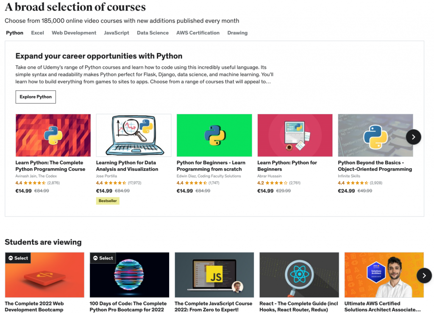Click the green Python logo thumbnail
The image size is (434, 313).
[x=214, y=135]
